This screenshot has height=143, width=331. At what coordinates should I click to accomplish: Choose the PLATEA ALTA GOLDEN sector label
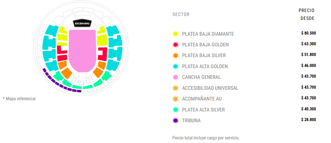(205, 66)
